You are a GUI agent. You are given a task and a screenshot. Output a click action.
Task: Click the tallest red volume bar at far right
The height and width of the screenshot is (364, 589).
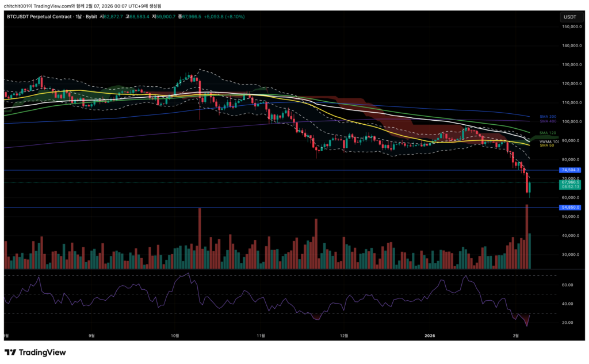(526, 237)
